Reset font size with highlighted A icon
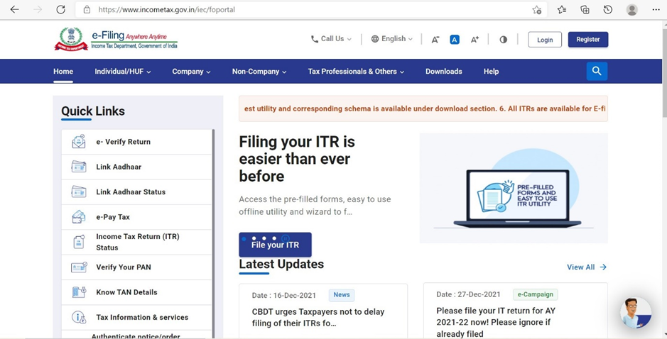This screenshot has width=667, height=339. click(455, 40)
